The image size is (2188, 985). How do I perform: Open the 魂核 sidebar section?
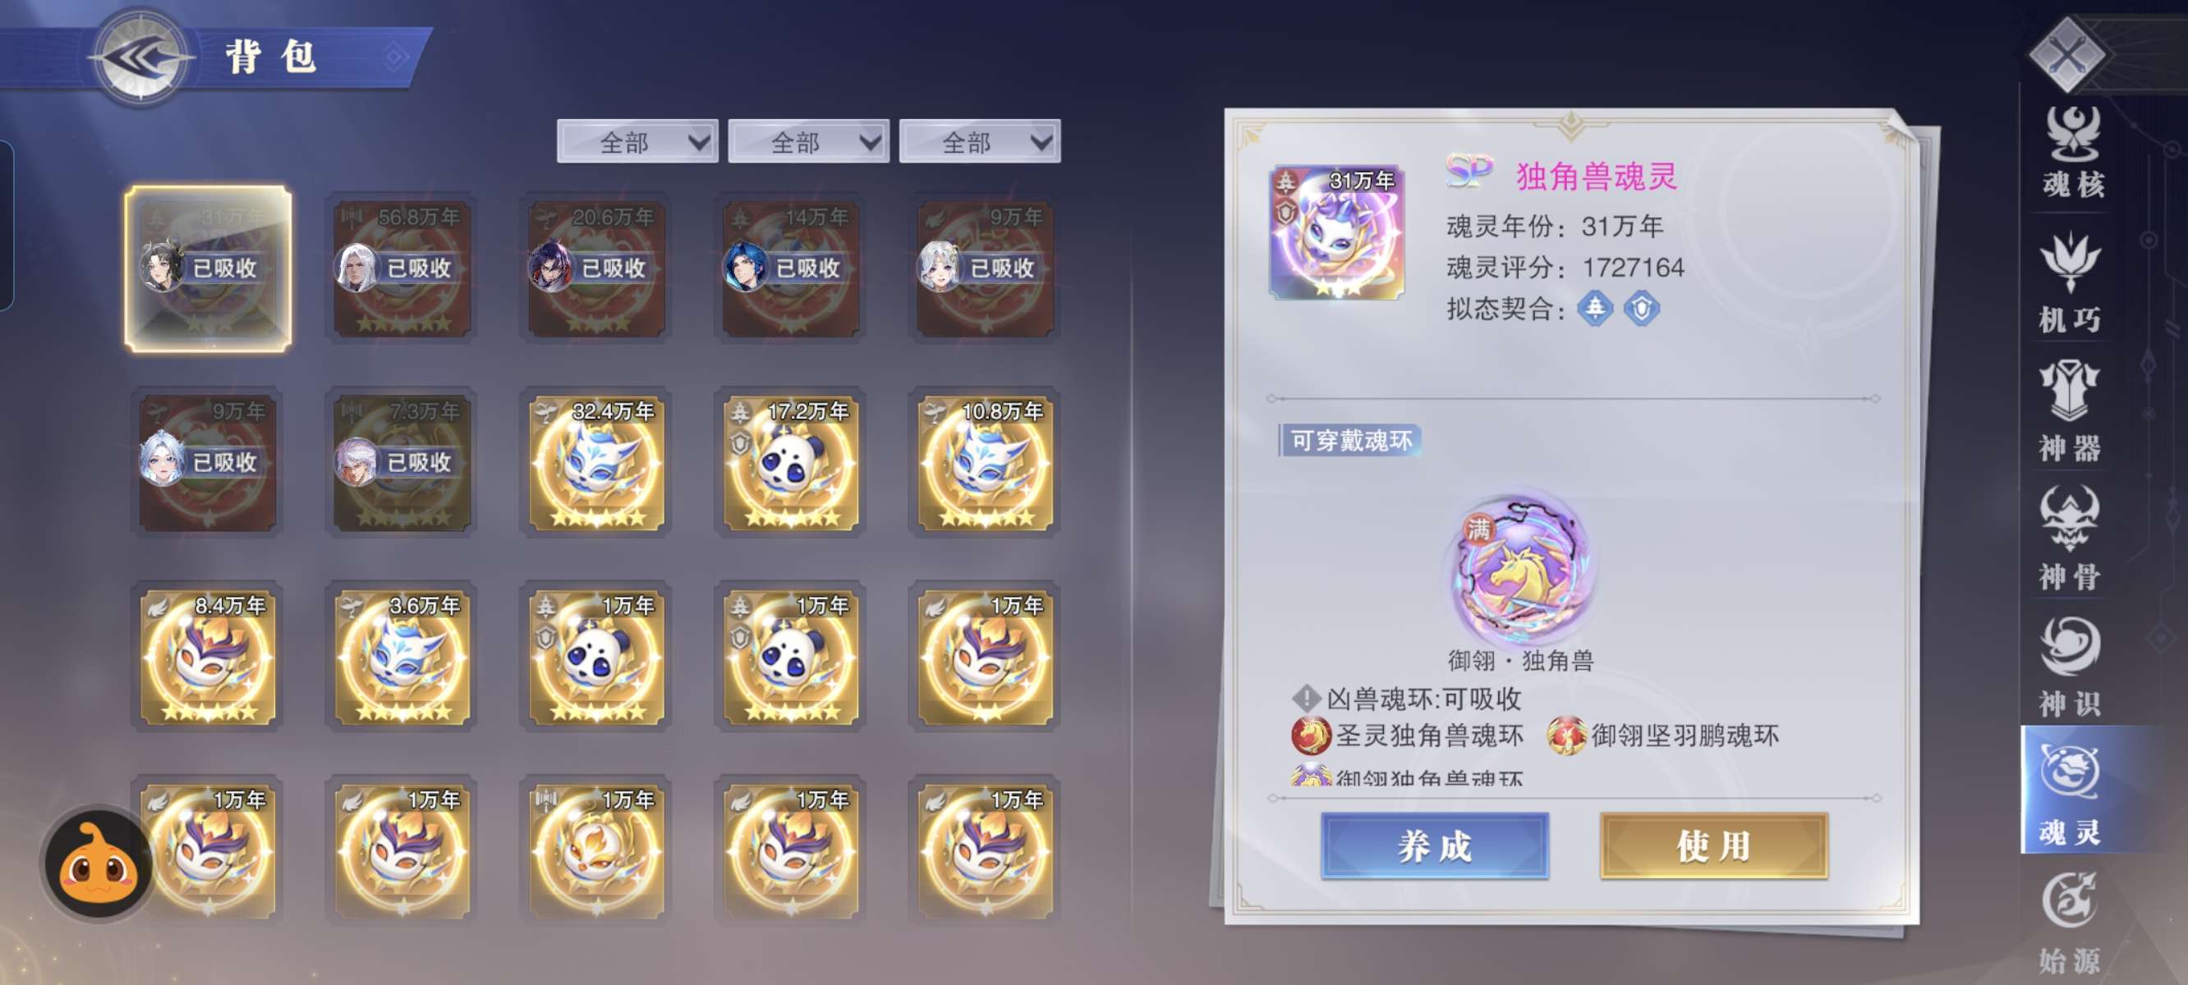[2071, 153]
